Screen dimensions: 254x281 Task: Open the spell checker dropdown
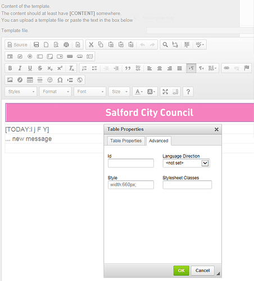click(x=199, y=44)
